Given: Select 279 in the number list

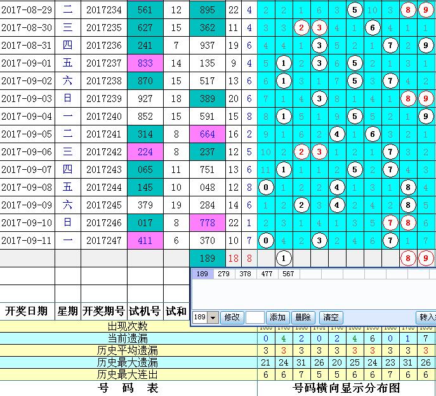Looking at the screenshot, I should click(223, 274).
